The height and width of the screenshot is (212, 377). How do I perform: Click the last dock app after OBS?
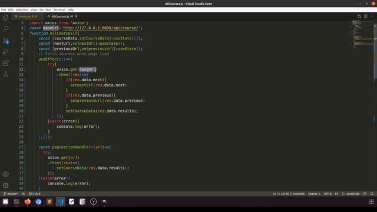pos(104,201)
